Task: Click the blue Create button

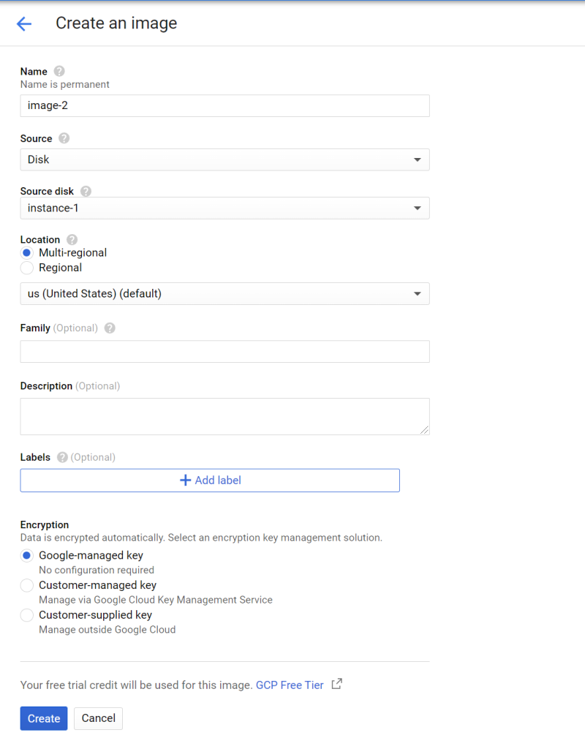Action: tap(44, 718)
